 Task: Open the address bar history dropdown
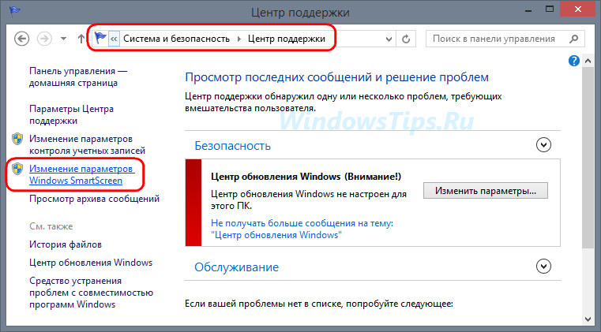click(x=389, y=39)
